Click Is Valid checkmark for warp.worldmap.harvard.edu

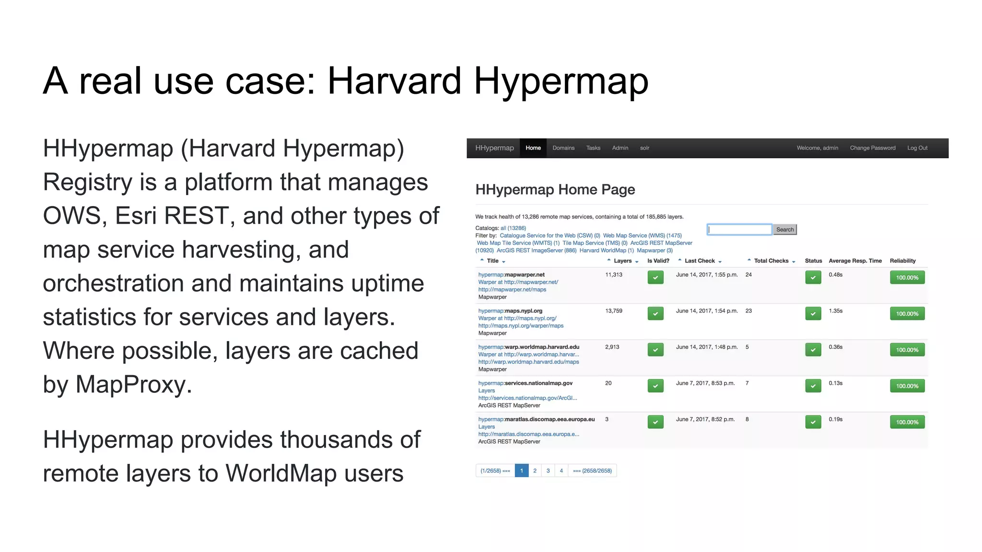click(655, 350)
